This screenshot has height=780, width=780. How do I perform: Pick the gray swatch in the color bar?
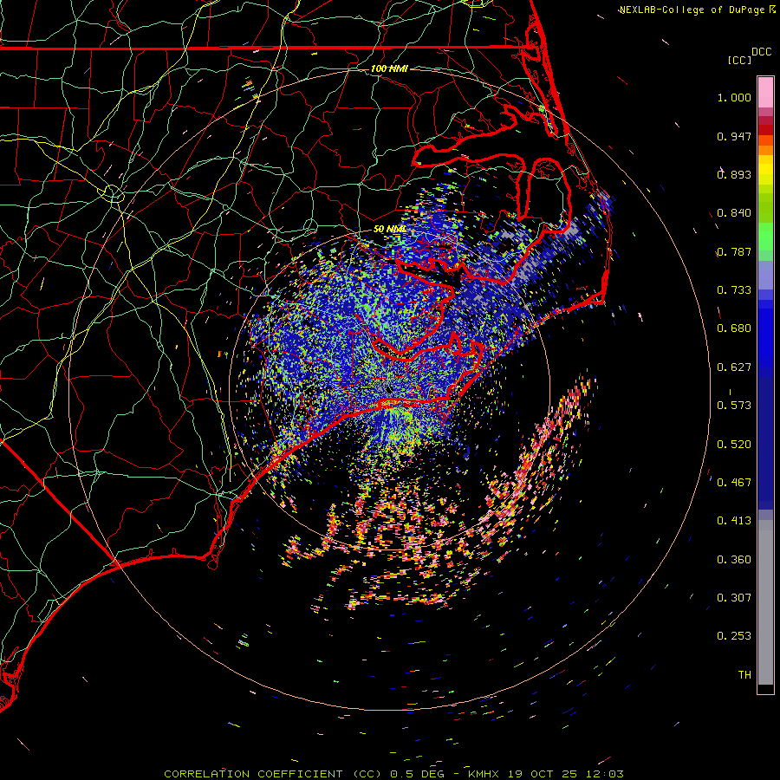click(x=765, y=602)
